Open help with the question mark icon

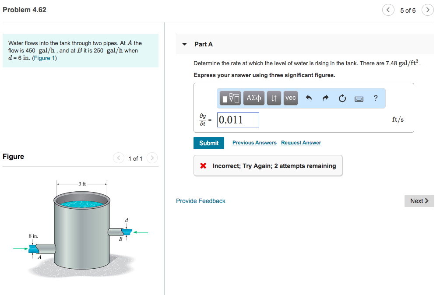pyautogui.click(x=376, y=98)
